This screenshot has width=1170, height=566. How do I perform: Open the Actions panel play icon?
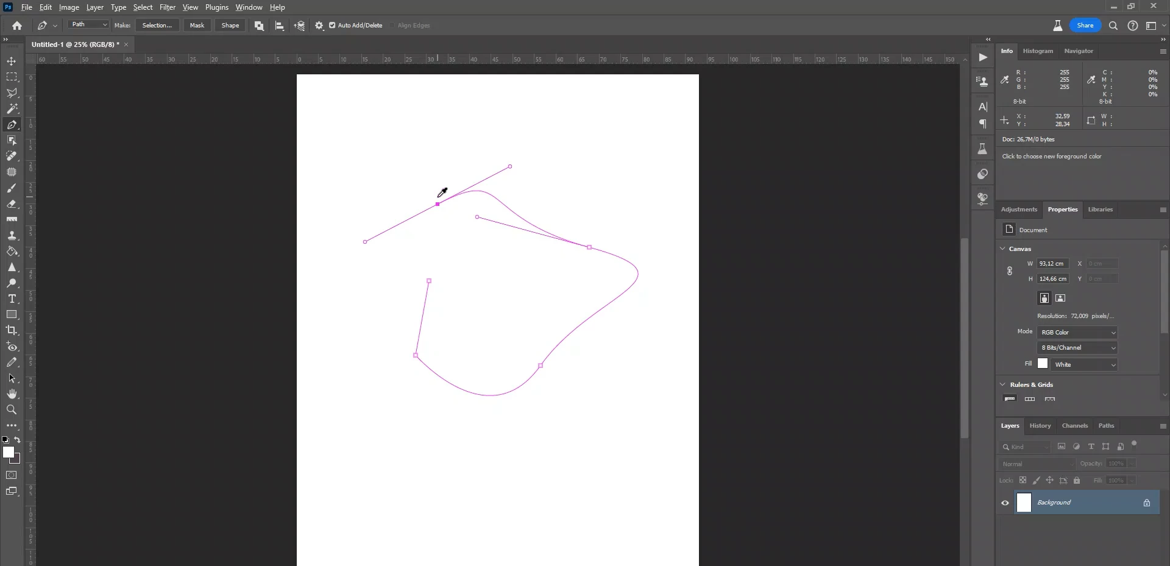983,57
